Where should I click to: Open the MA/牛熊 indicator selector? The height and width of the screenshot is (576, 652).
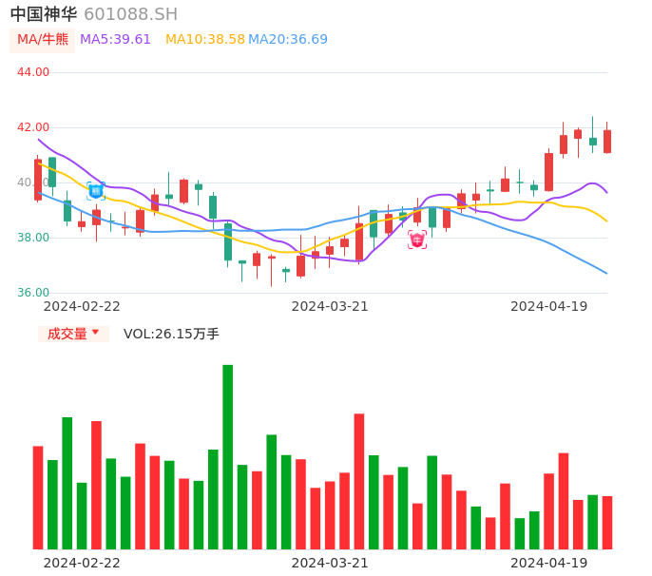[x=43, y=40]
